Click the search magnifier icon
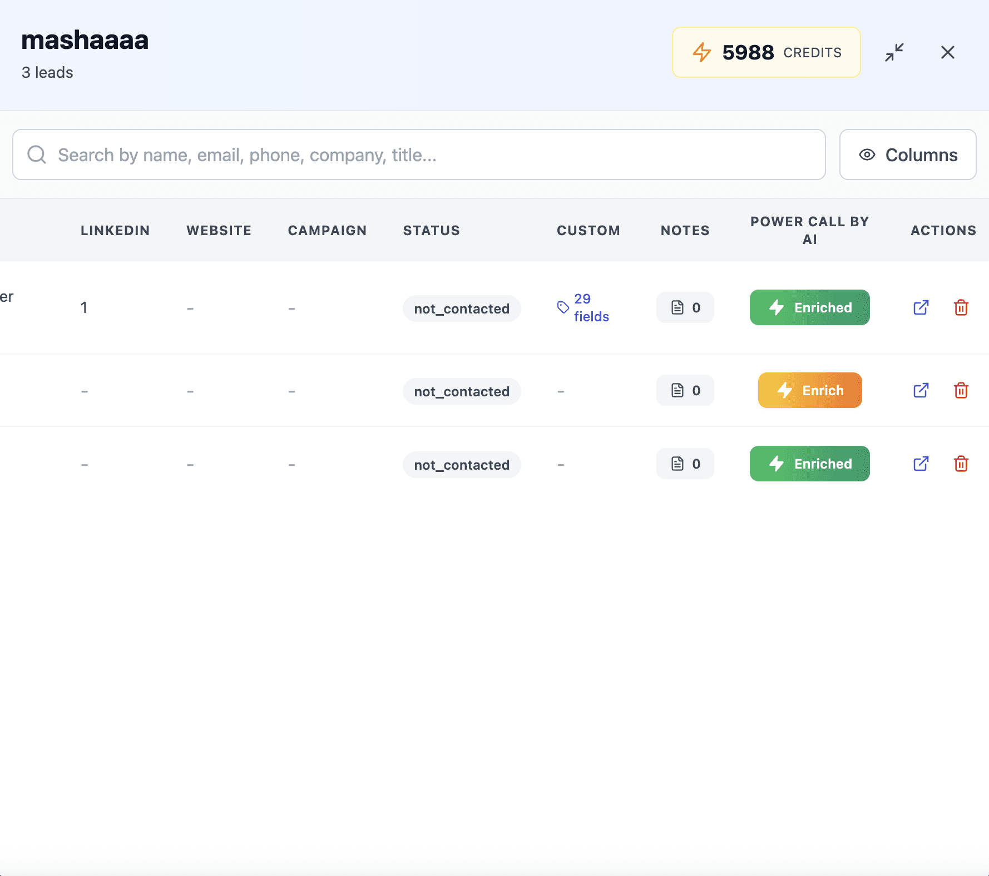Viewport: 989px width, 876px height. coord(37,155)
